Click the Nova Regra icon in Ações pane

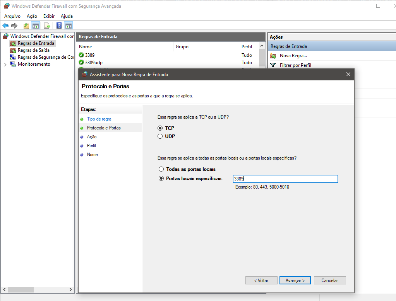pos(273,56)
